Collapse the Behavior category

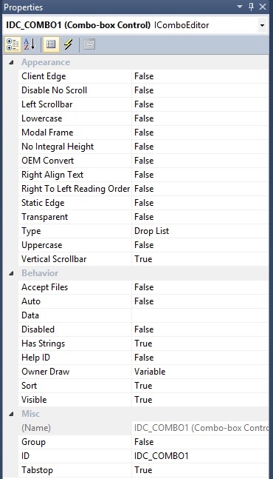tap(11, 273)
